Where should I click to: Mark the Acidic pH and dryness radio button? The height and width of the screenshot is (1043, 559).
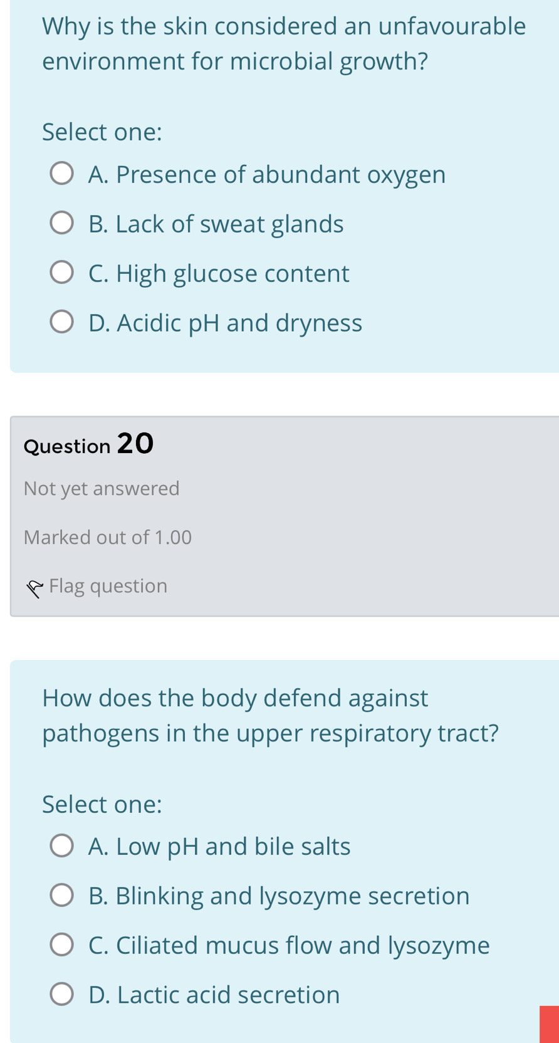click(x=61, y=322)
